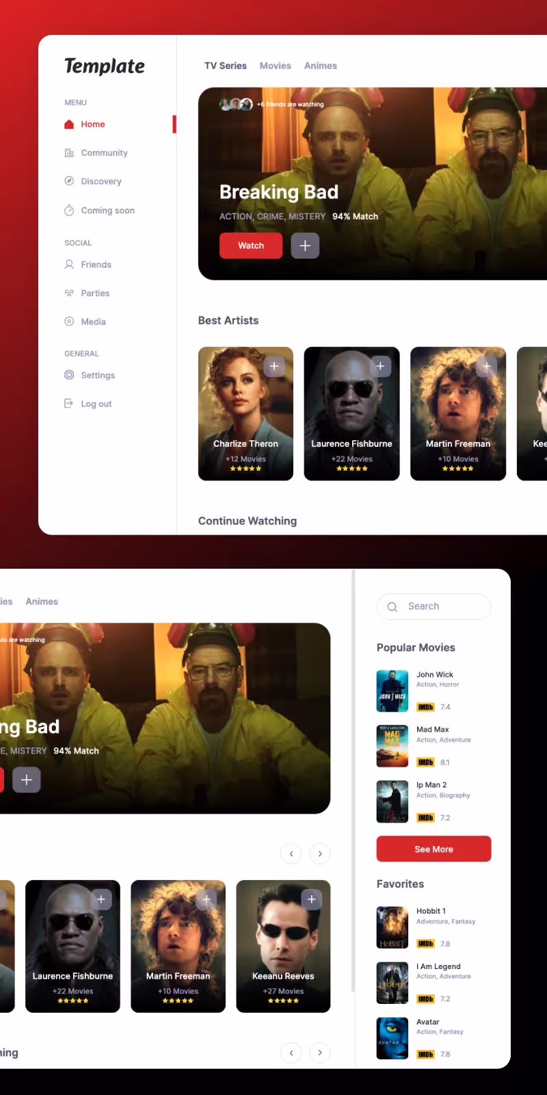
Task: Click the Community building icon
Action: click(69, 153)
